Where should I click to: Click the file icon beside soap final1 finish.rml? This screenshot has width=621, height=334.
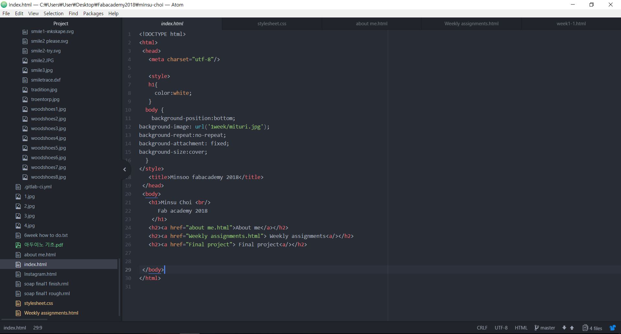coord(18,284)
